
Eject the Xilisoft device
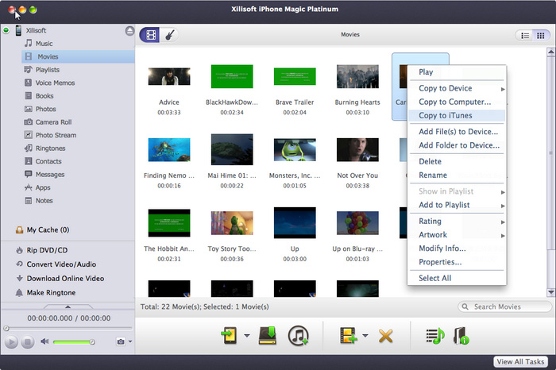tap(129, 31)
